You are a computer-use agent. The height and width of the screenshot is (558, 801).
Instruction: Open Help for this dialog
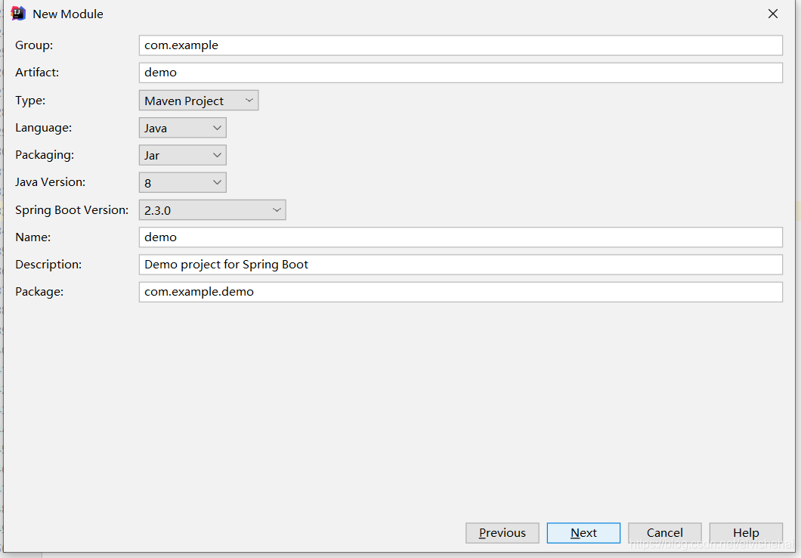(x=746, y=533)
